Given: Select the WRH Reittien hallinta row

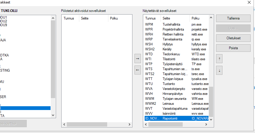Looking at the screenshot, I should [x=174, y=34].
